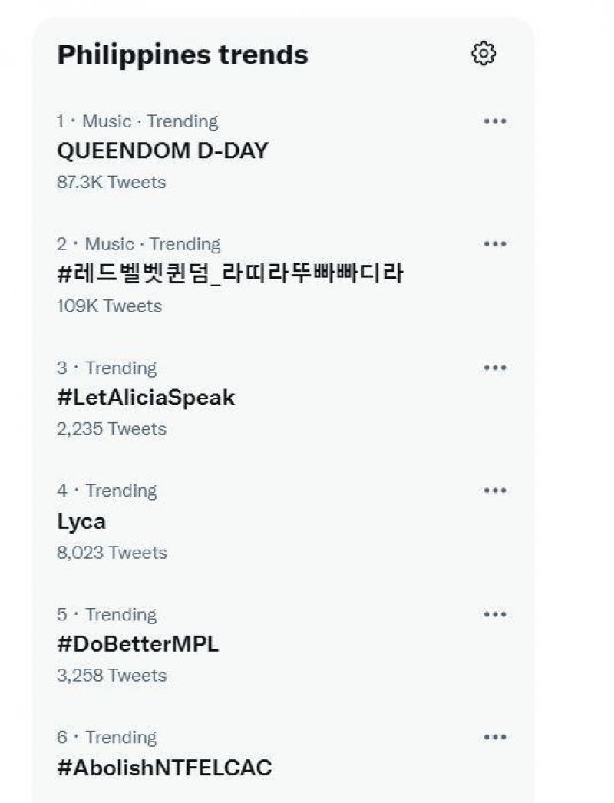The image size is (614, 803).
Task: Click the 8,023 Tweets count
Action: 111,552
